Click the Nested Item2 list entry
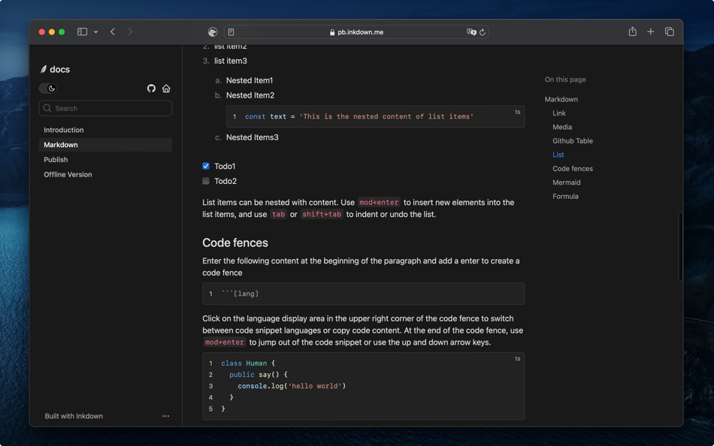This screenshot has width=714, height=446. [x=250, y=95]
